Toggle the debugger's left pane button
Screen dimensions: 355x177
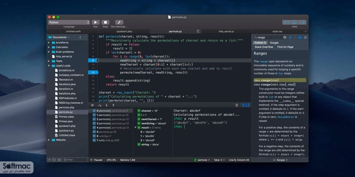(244, 105)
